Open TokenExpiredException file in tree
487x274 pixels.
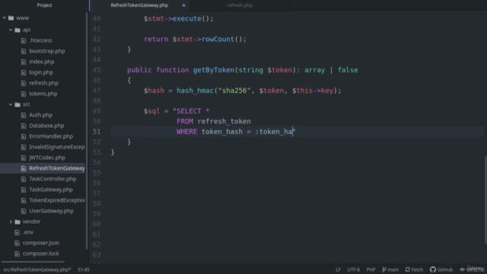(57, 200)
